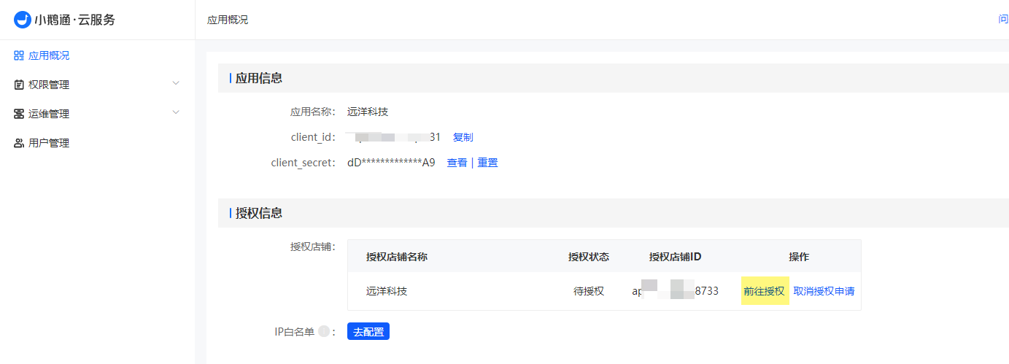Reveal client_secret with 查看
The width and height of the screenshot is (1009, 364).
(x=457, y=163)
